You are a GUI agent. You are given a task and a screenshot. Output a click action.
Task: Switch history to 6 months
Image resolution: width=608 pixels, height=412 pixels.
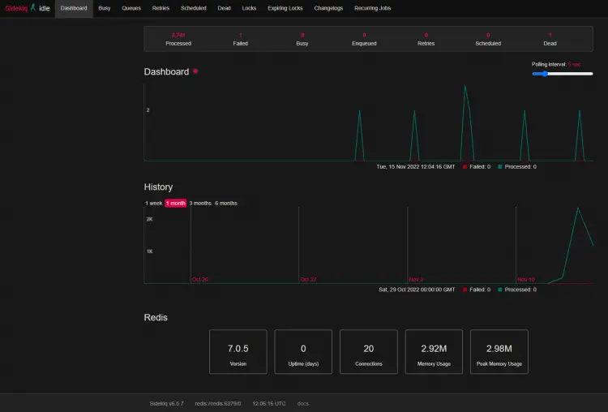[x=226, y=203]
